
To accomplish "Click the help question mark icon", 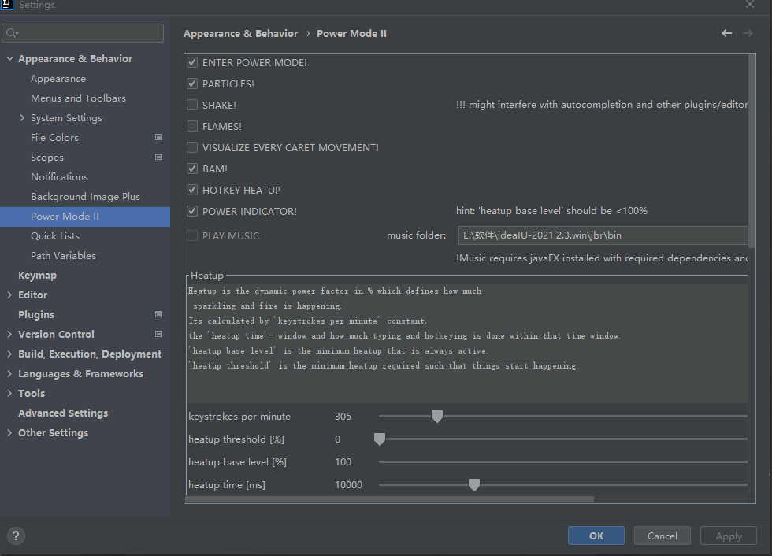I will tap(16, 536).
